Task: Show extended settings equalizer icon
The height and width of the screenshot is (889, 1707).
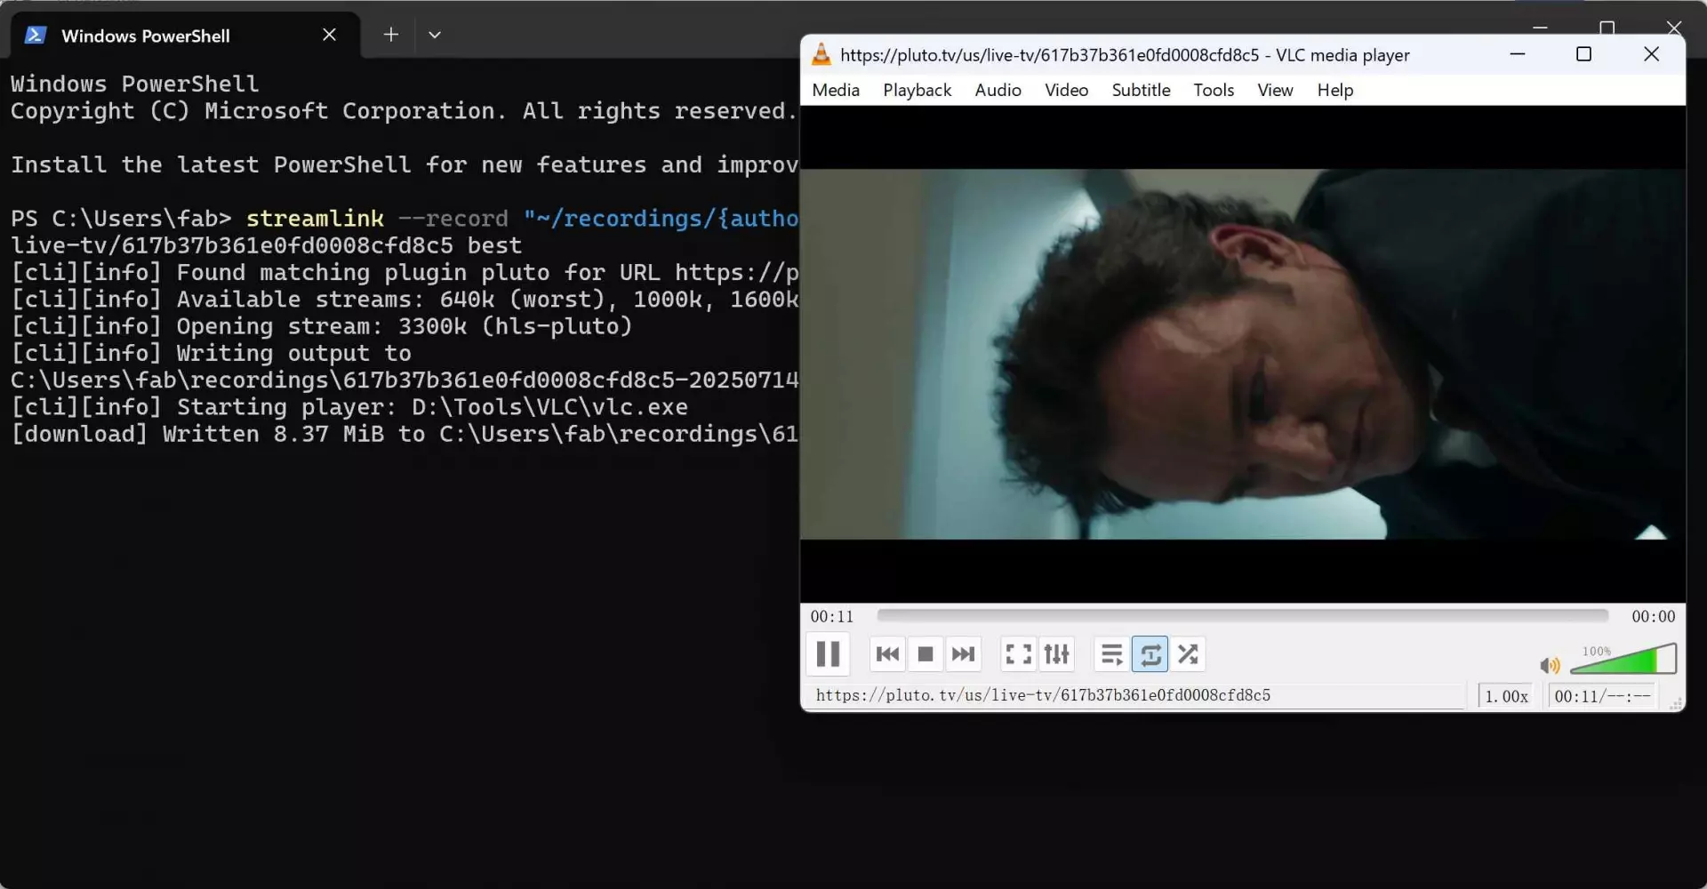Action: pos(1056,655)
